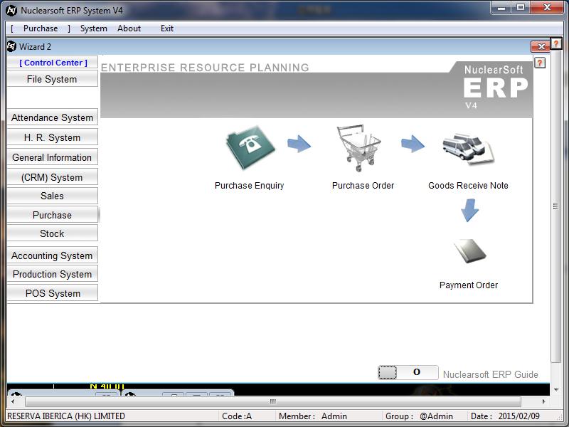Open the Payment Order book icon
The width and height of the screenshot is (569, 427).
pyautogui.click(x=470, y=251)
